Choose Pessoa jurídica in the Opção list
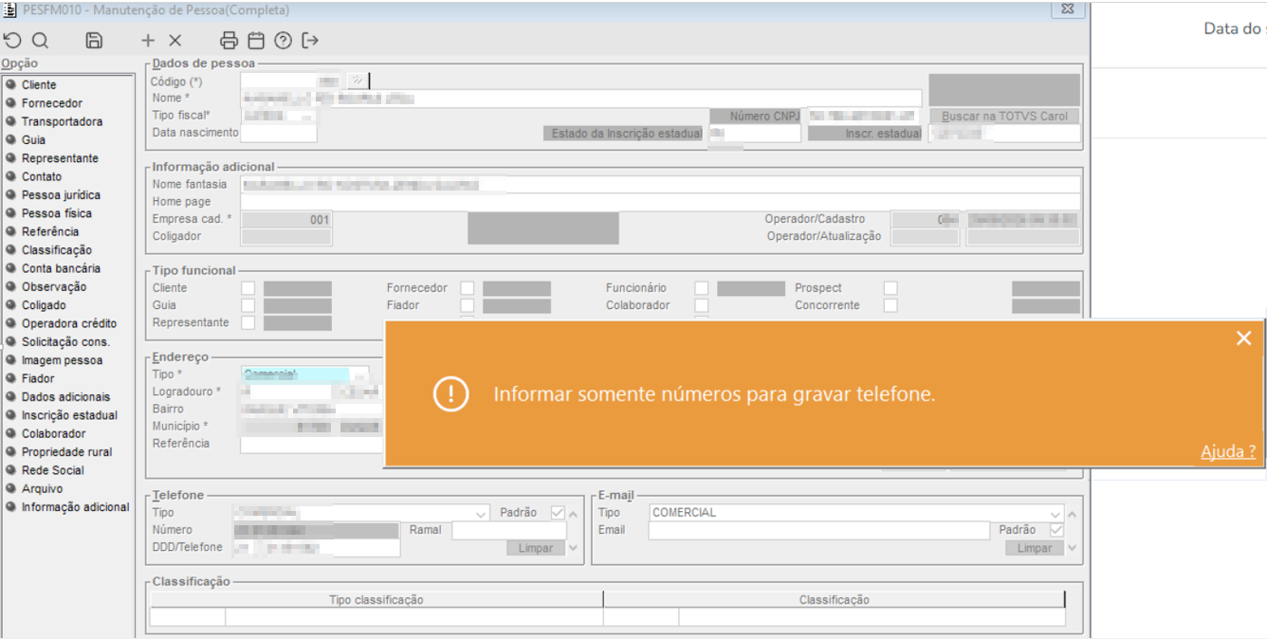The height and width of the screenshot is (639, 1267). (x=61, y=195)
